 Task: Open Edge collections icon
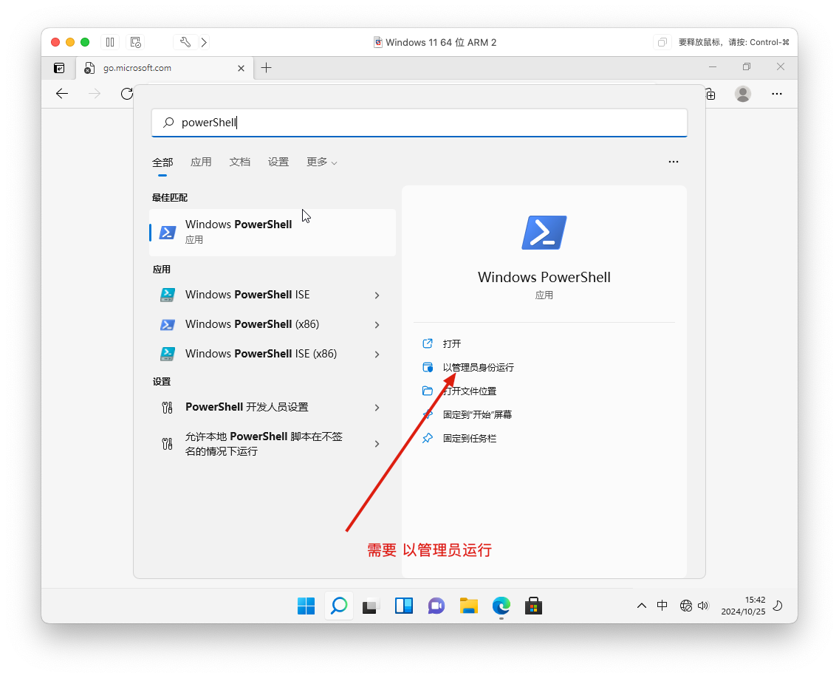(710, 95)
